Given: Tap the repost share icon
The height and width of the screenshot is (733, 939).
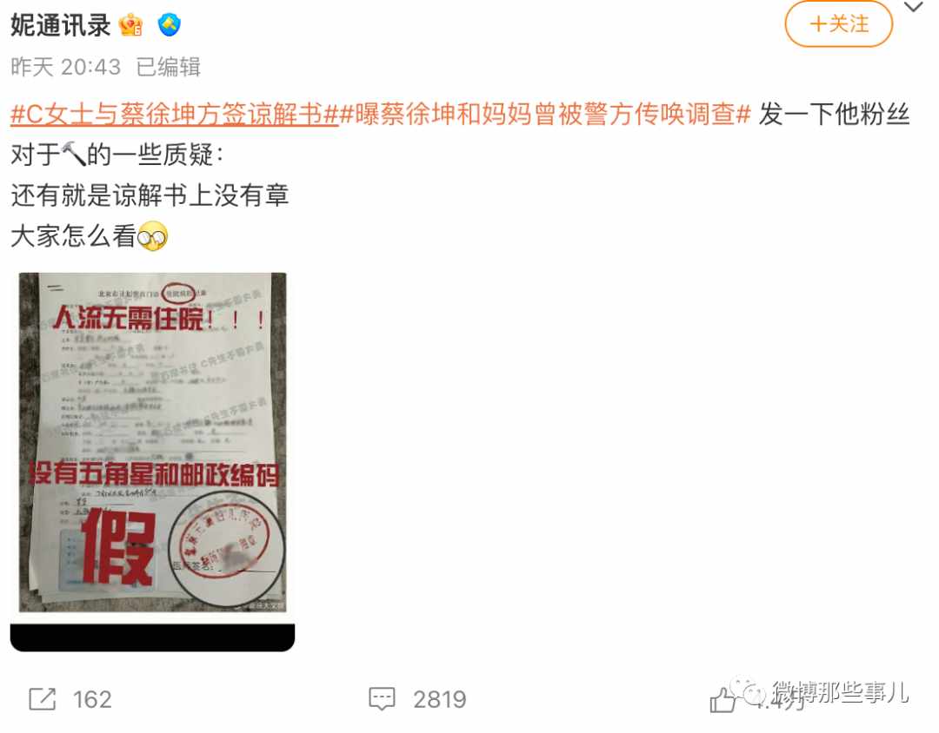Looking at the screenshot, I should pyautogui.click(x=43, y=699).
